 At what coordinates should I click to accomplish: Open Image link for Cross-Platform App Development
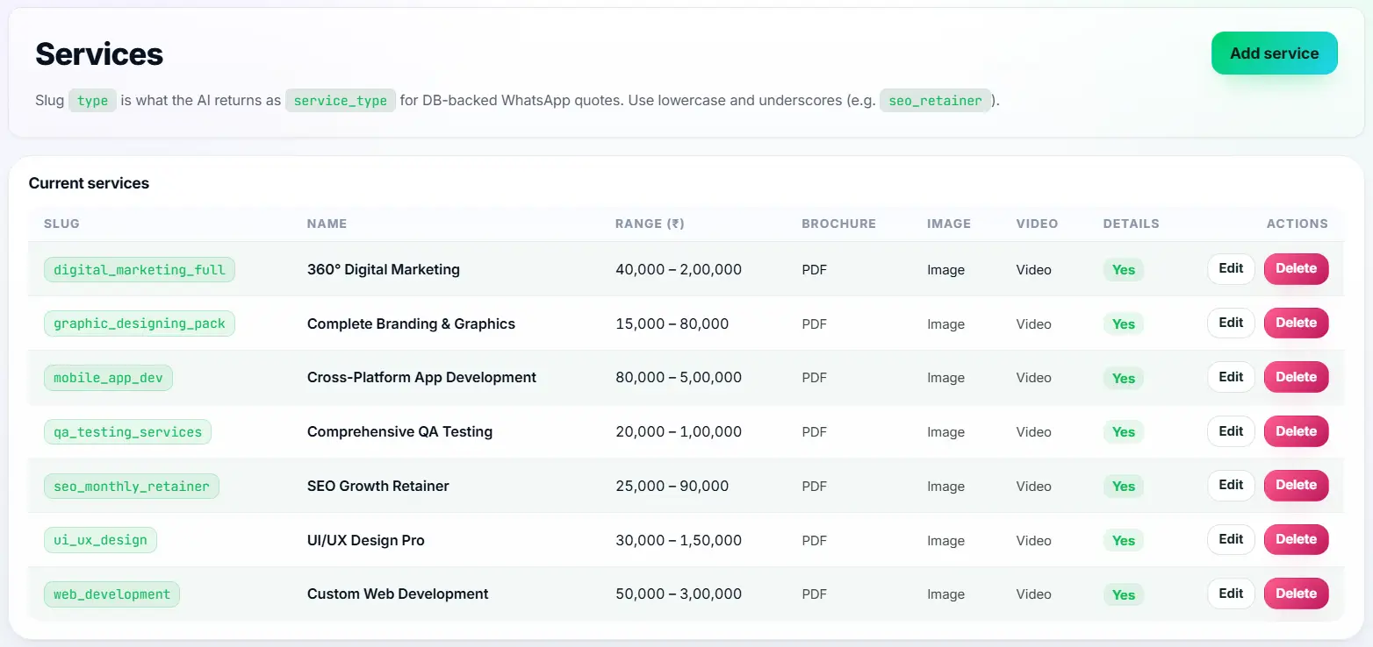coord(945,378)
